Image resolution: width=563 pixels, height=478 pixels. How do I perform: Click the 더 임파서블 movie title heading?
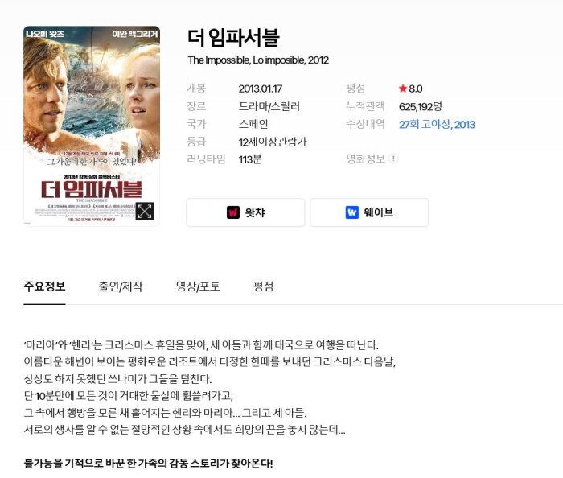click(x=233, y=37)
